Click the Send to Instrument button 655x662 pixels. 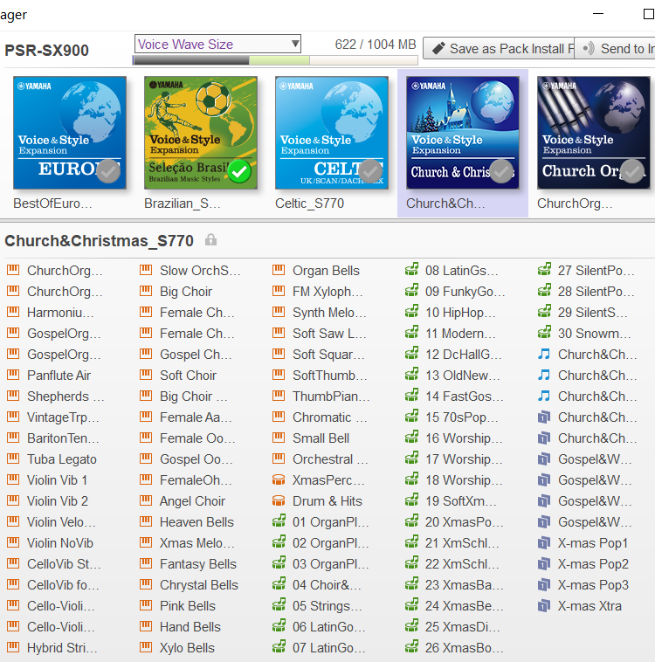(x=615, y=49)
